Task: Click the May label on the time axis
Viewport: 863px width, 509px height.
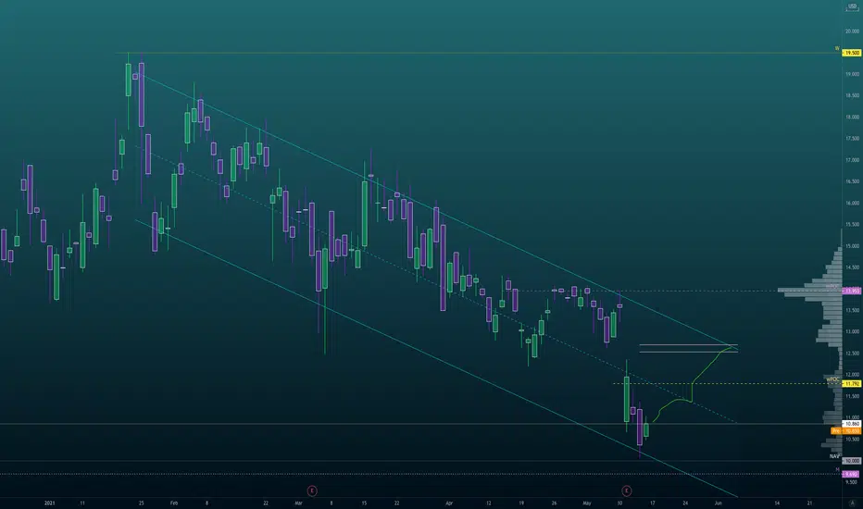Action: pos(587,503)
